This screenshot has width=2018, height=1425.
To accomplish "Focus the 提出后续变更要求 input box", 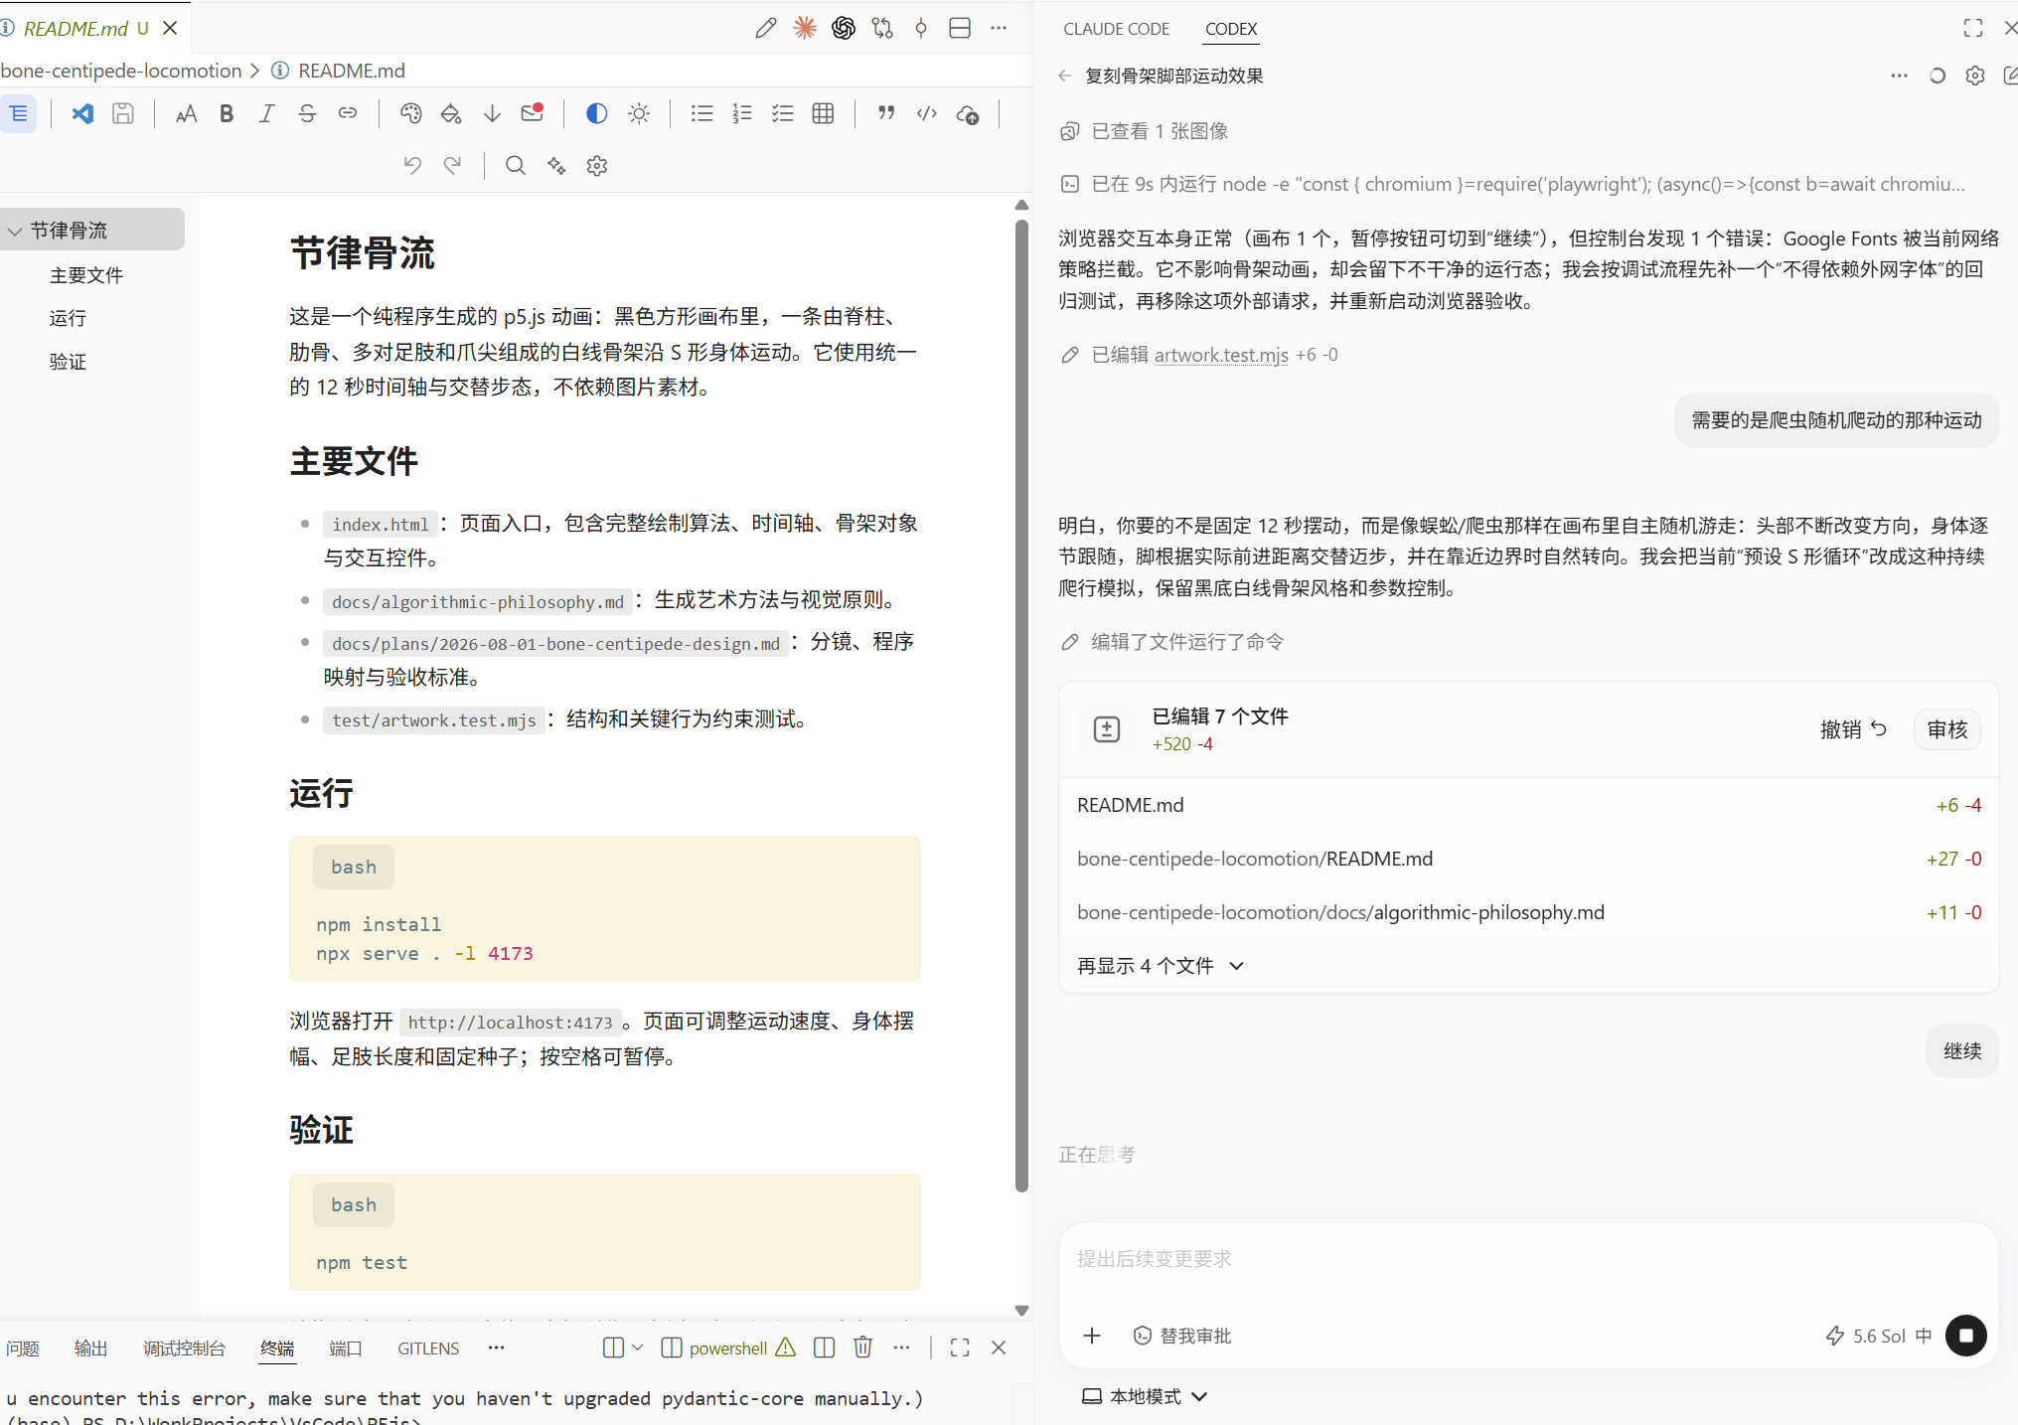I will click(x=1528, y=1259).
